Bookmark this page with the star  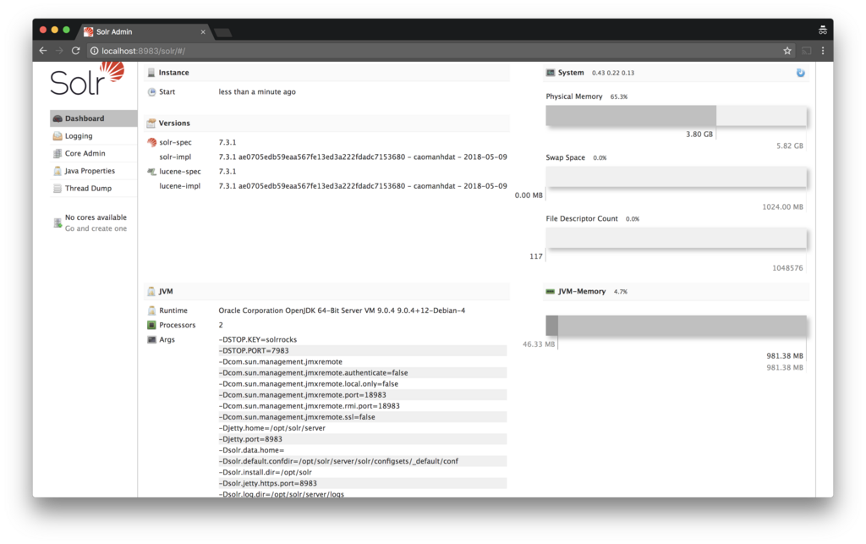coord(787,51)
